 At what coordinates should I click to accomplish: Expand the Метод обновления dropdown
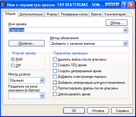click(x=125, y=44)
